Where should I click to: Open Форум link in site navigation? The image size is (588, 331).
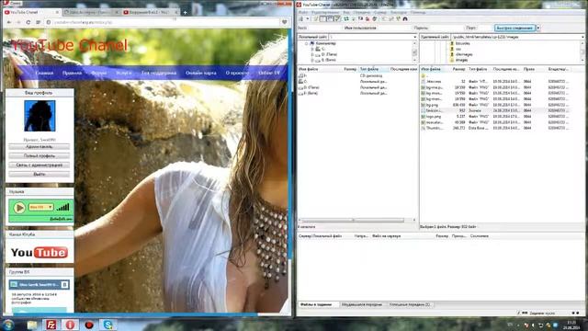(x=99, y=73)
